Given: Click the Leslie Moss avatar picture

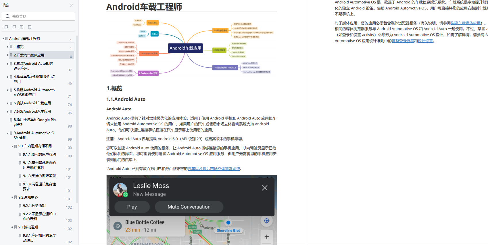Looking at the screenshot, I should (x=120, y=190).
